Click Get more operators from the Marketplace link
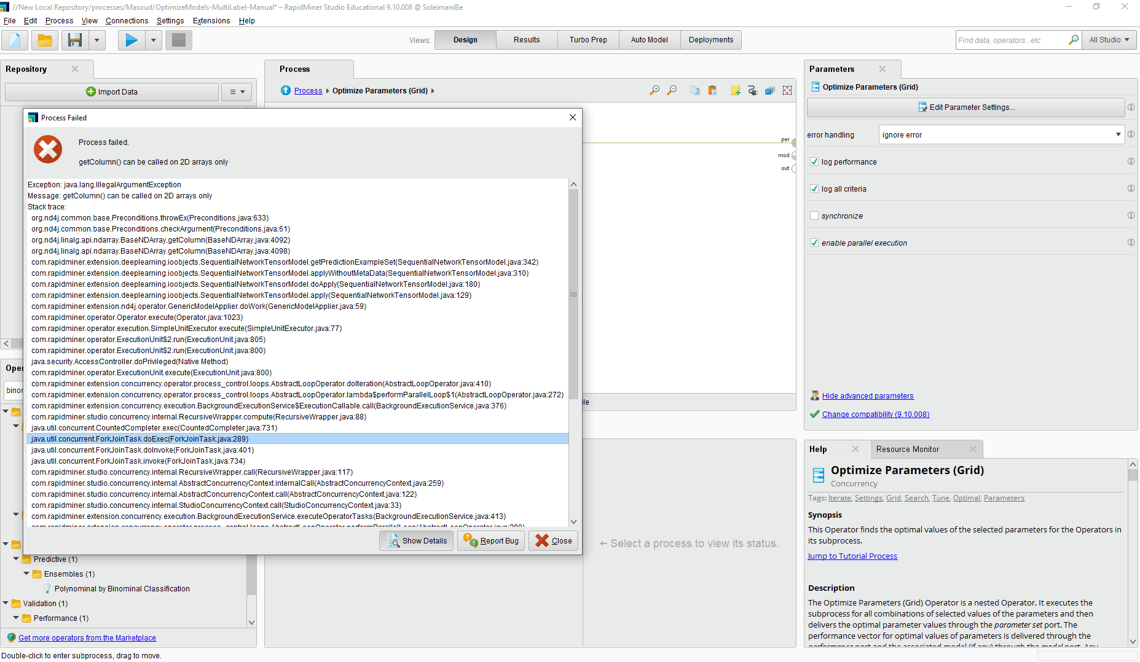 (x=87, y=638)
